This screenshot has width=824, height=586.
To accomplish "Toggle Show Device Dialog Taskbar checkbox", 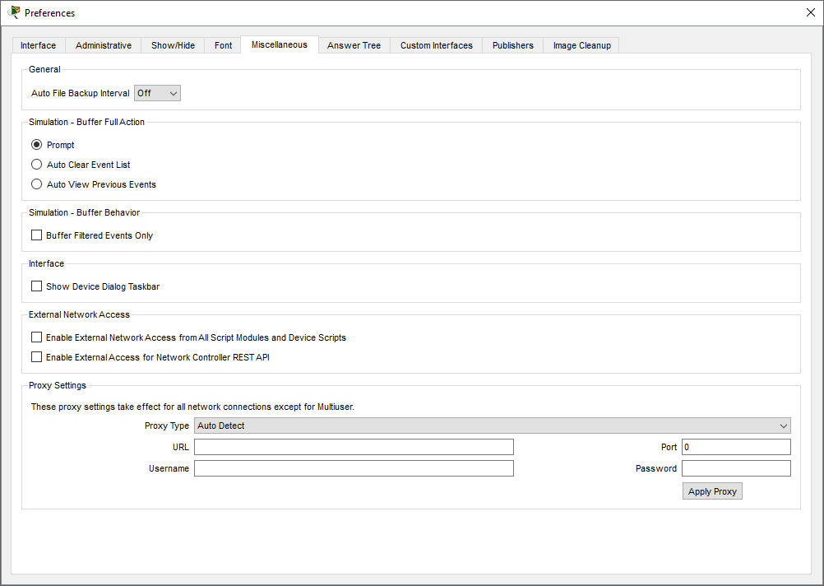I will point(36,286).
